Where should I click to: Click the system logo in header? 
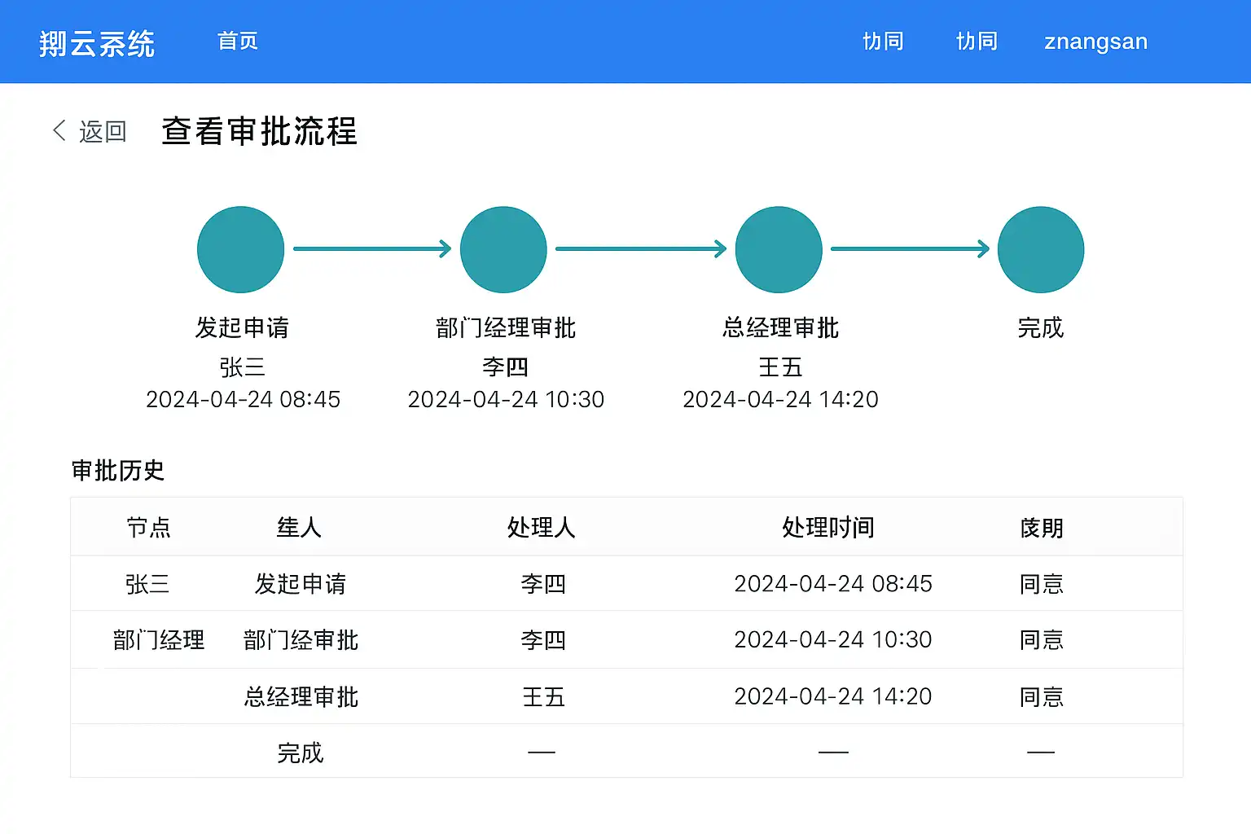[97, 43]
